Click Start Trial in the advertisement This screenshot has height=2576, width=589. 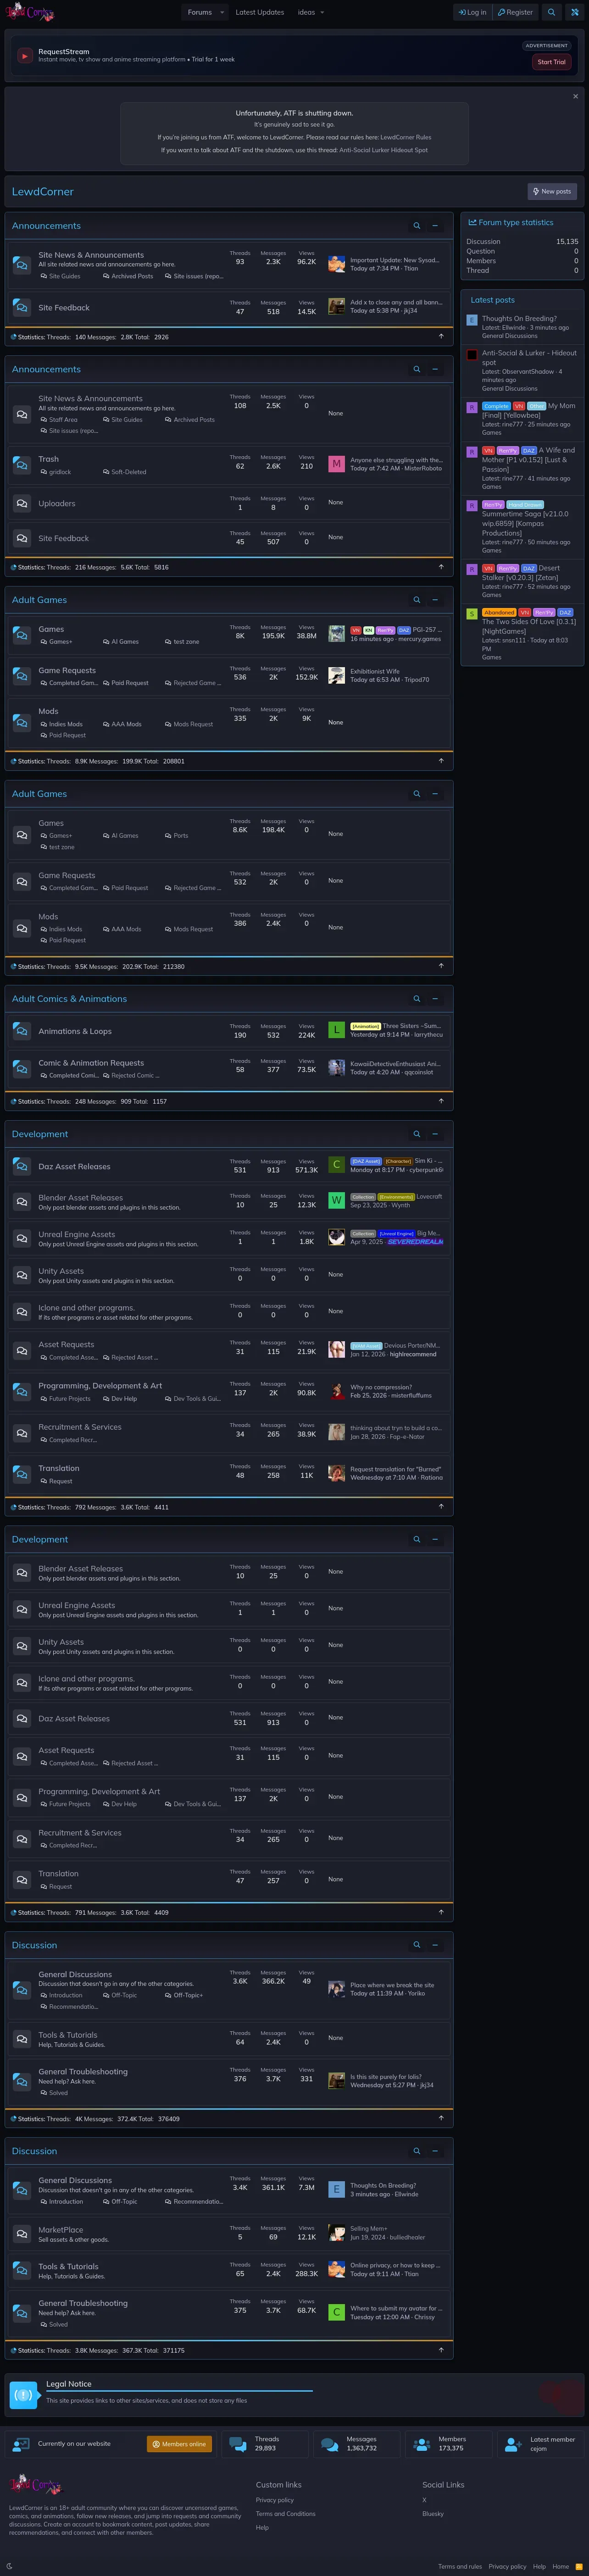point(551,62)
